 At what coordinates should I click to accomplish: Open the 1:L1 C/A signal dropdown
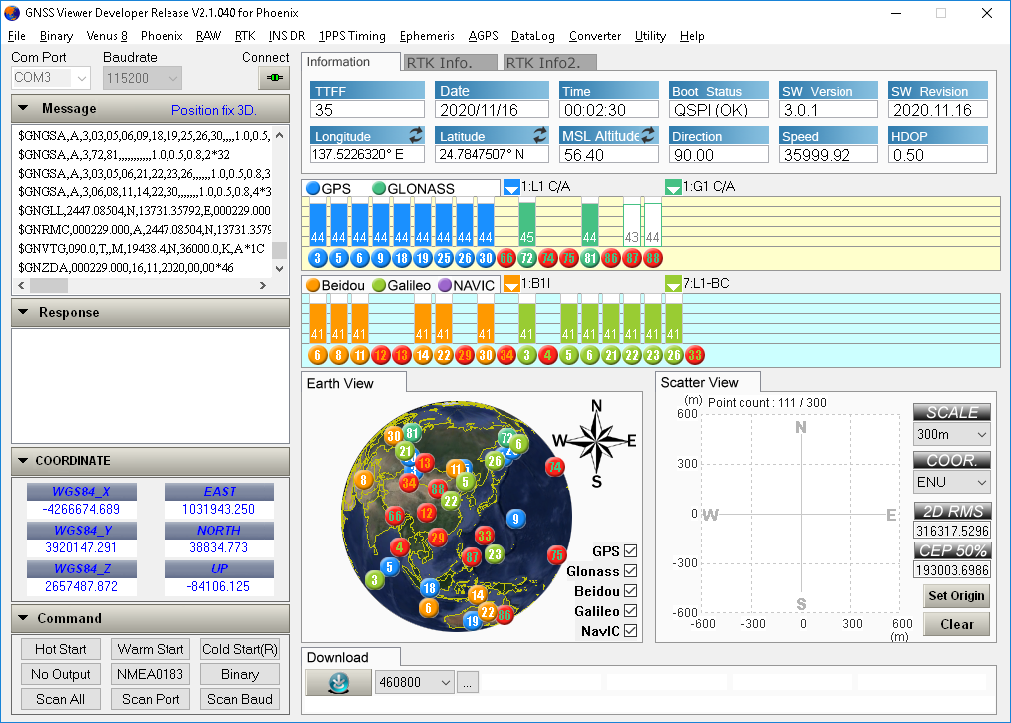(511, 187)
